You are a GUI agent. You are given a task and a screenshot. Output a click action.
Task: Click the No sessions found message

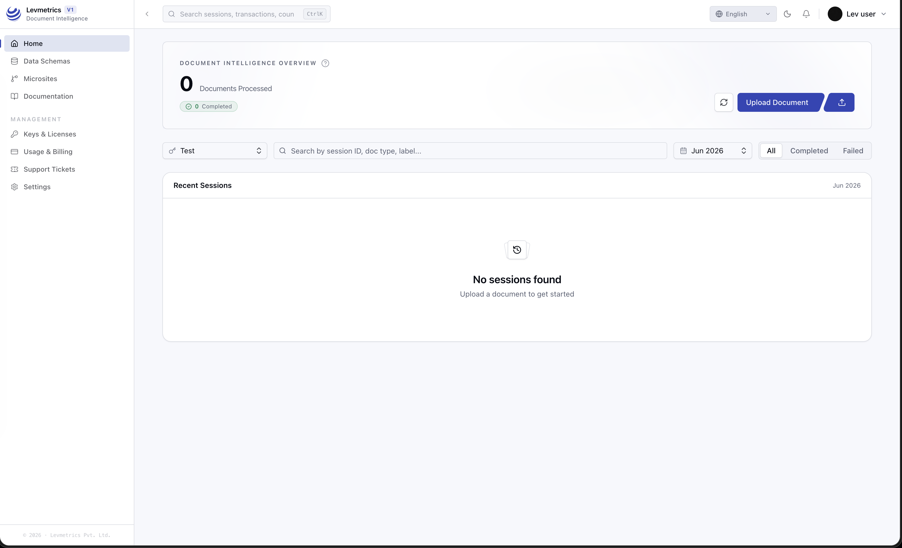click(x=517, y=280)
